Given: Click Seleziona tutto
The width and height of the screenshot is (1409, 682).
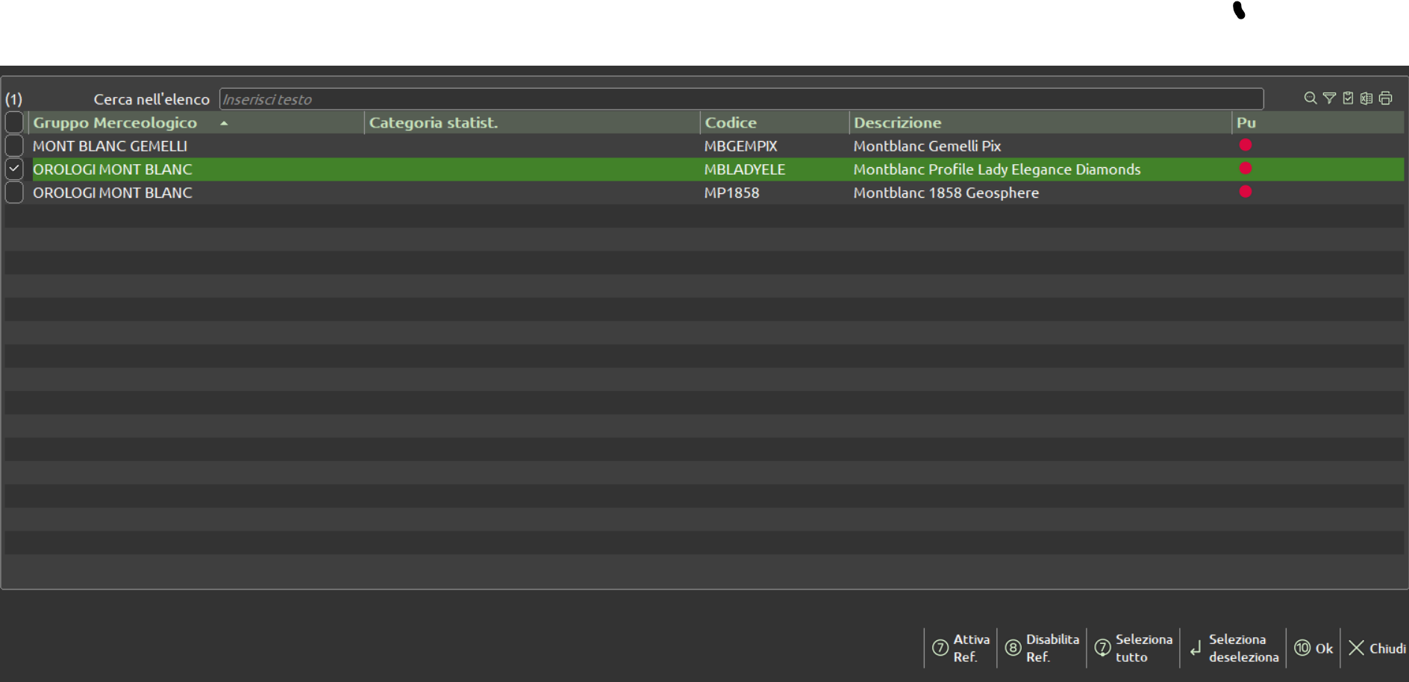Looking at the screenshot, I should tap(1134, 648).
